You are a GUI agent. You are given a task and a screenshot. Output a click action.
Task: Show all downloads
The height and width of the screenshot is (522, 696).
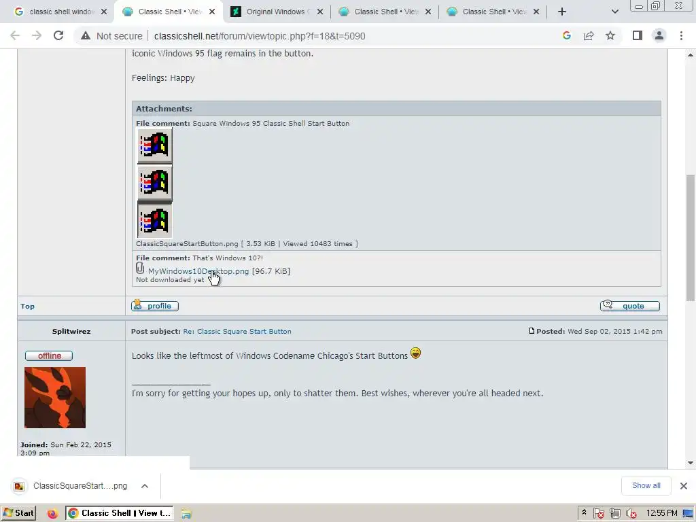coord(646,485)
